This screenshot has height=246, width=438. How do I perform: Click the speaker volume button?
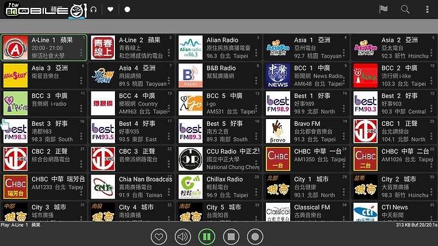pos(182,237)
